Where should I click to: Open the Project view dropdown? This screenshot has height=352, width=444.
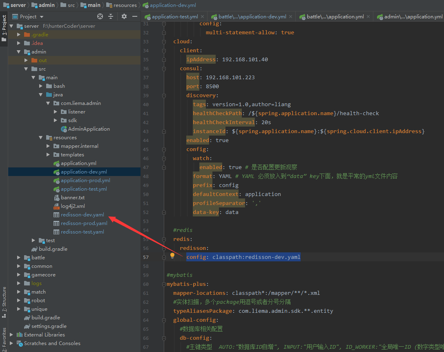pyautogui.click(x=42, y=17)
